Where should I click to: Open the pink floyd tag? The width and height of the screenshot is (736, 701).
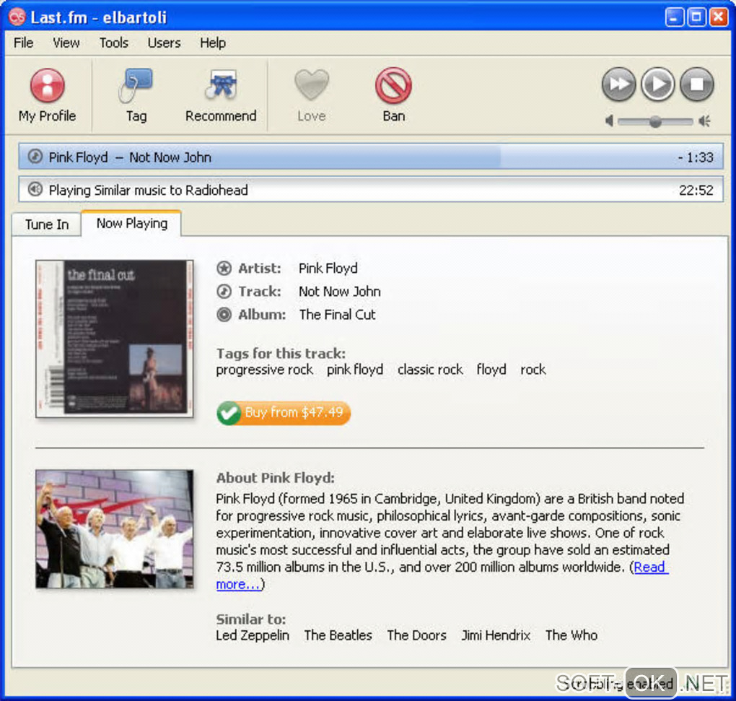(355, 370)
